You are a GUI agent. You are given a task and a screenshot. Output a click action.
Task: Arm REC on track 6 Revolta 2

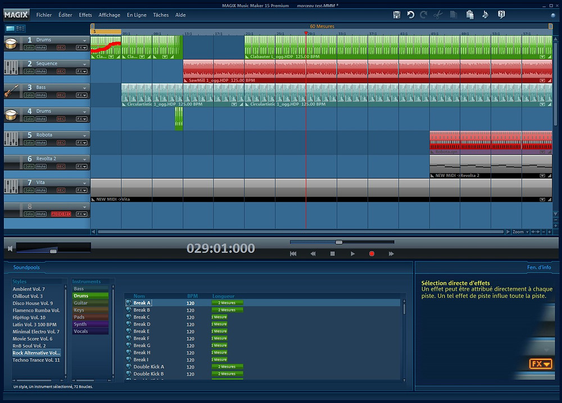61,167
